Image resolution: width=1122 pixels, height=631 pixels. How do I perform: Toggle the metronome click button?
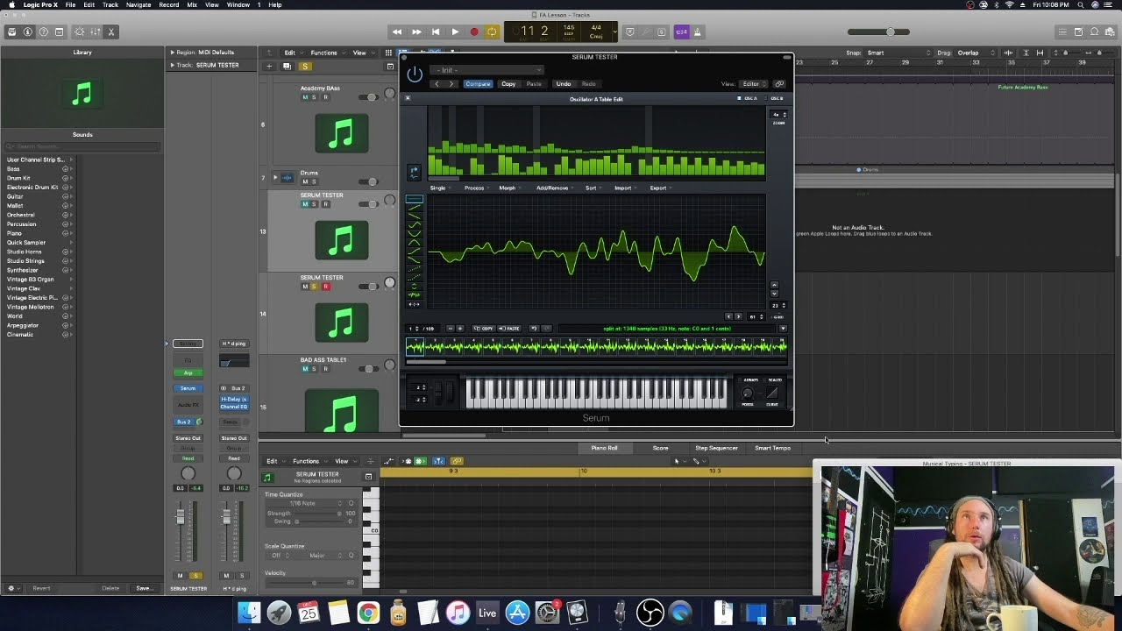tap(698, 32)
